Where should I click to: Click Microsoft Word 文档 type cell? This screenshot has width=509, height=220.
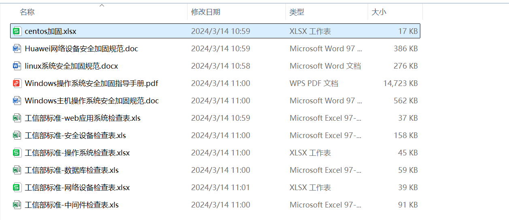pos(325,66)
